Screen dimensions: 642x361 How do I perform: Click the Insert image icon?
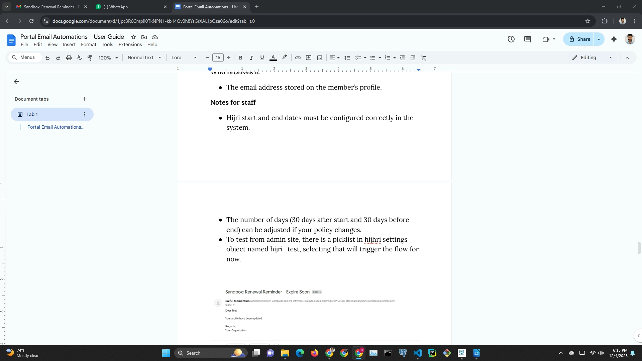(320, 58)
